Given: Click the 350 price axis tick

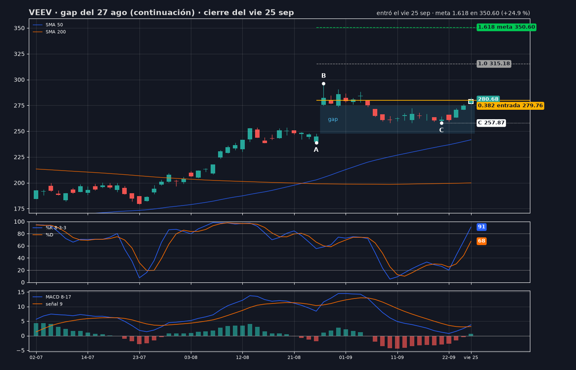Looking at the screenshot, I should [x=19, y=28].
